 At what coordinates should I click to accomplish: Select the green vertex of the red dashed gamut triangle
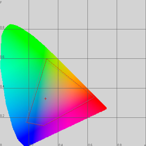click(x=46, y=59)
